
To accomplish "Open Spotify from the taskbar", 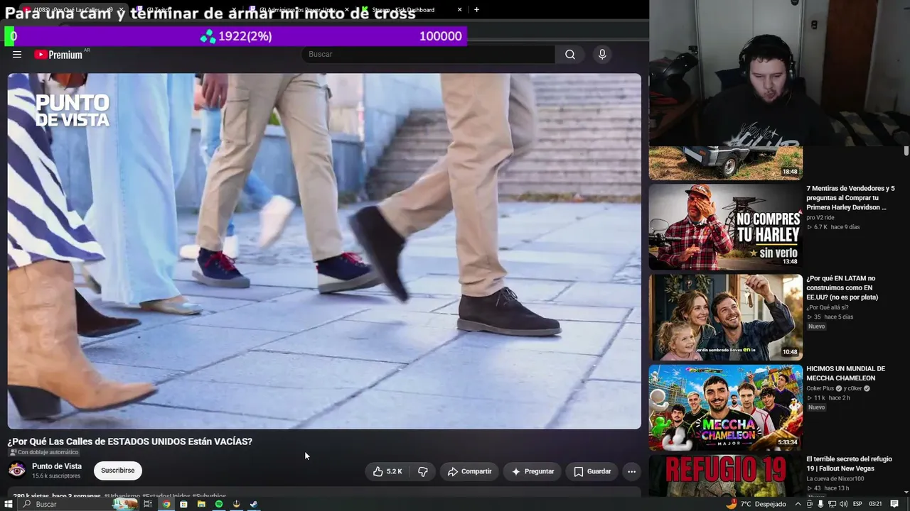I will point(219,504).
